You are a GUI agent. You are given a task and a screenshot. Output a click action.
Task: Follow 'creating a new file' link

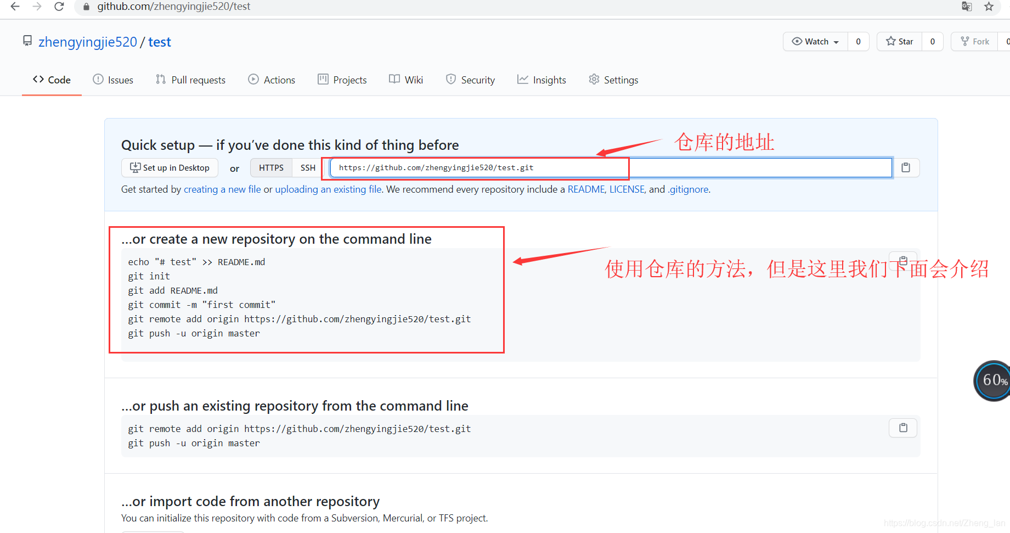click(222, 189)
